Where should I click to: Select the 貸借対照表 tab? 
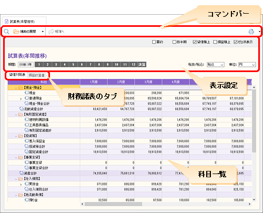pyautogui.click(x=17, y=75)
